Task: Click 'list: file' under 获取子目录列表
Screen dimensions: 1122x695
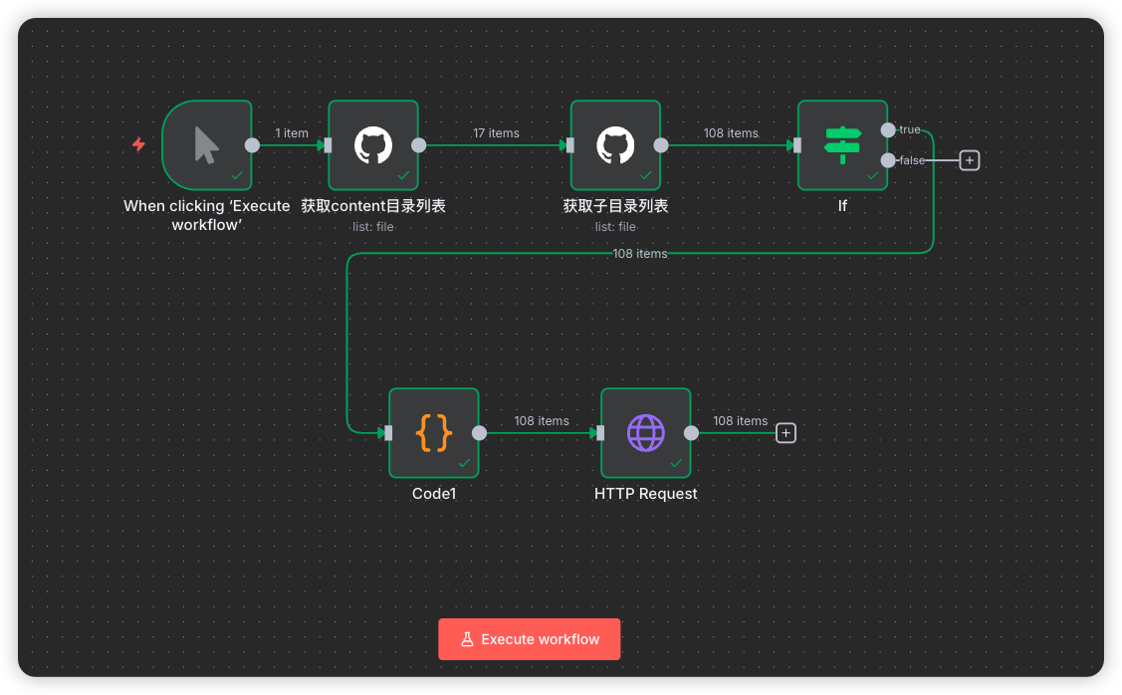Action: 615,227
